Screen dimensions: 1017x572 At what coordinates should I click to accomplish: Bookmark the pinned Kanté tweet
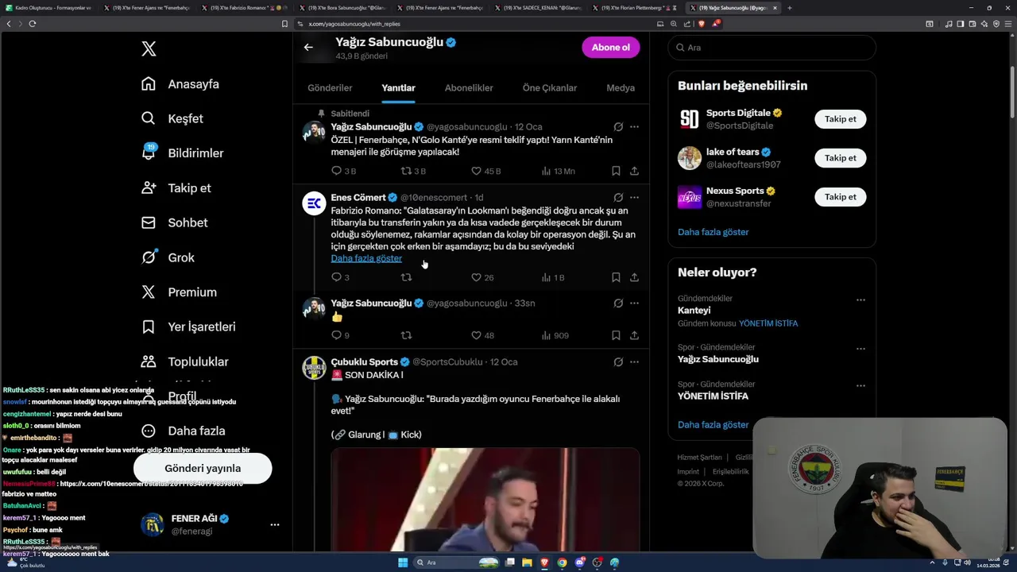[616, 171]
